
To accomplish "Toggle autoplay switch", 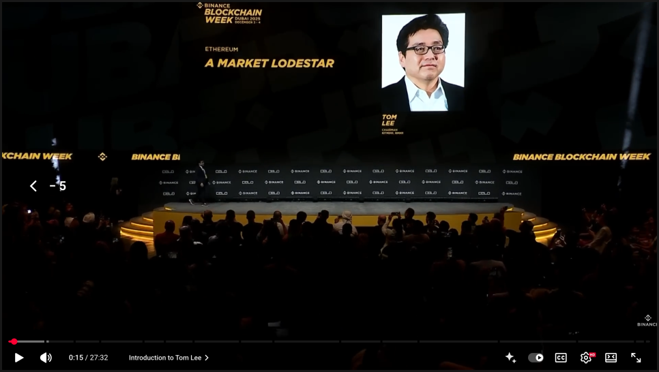I will [x=536, y=358].
